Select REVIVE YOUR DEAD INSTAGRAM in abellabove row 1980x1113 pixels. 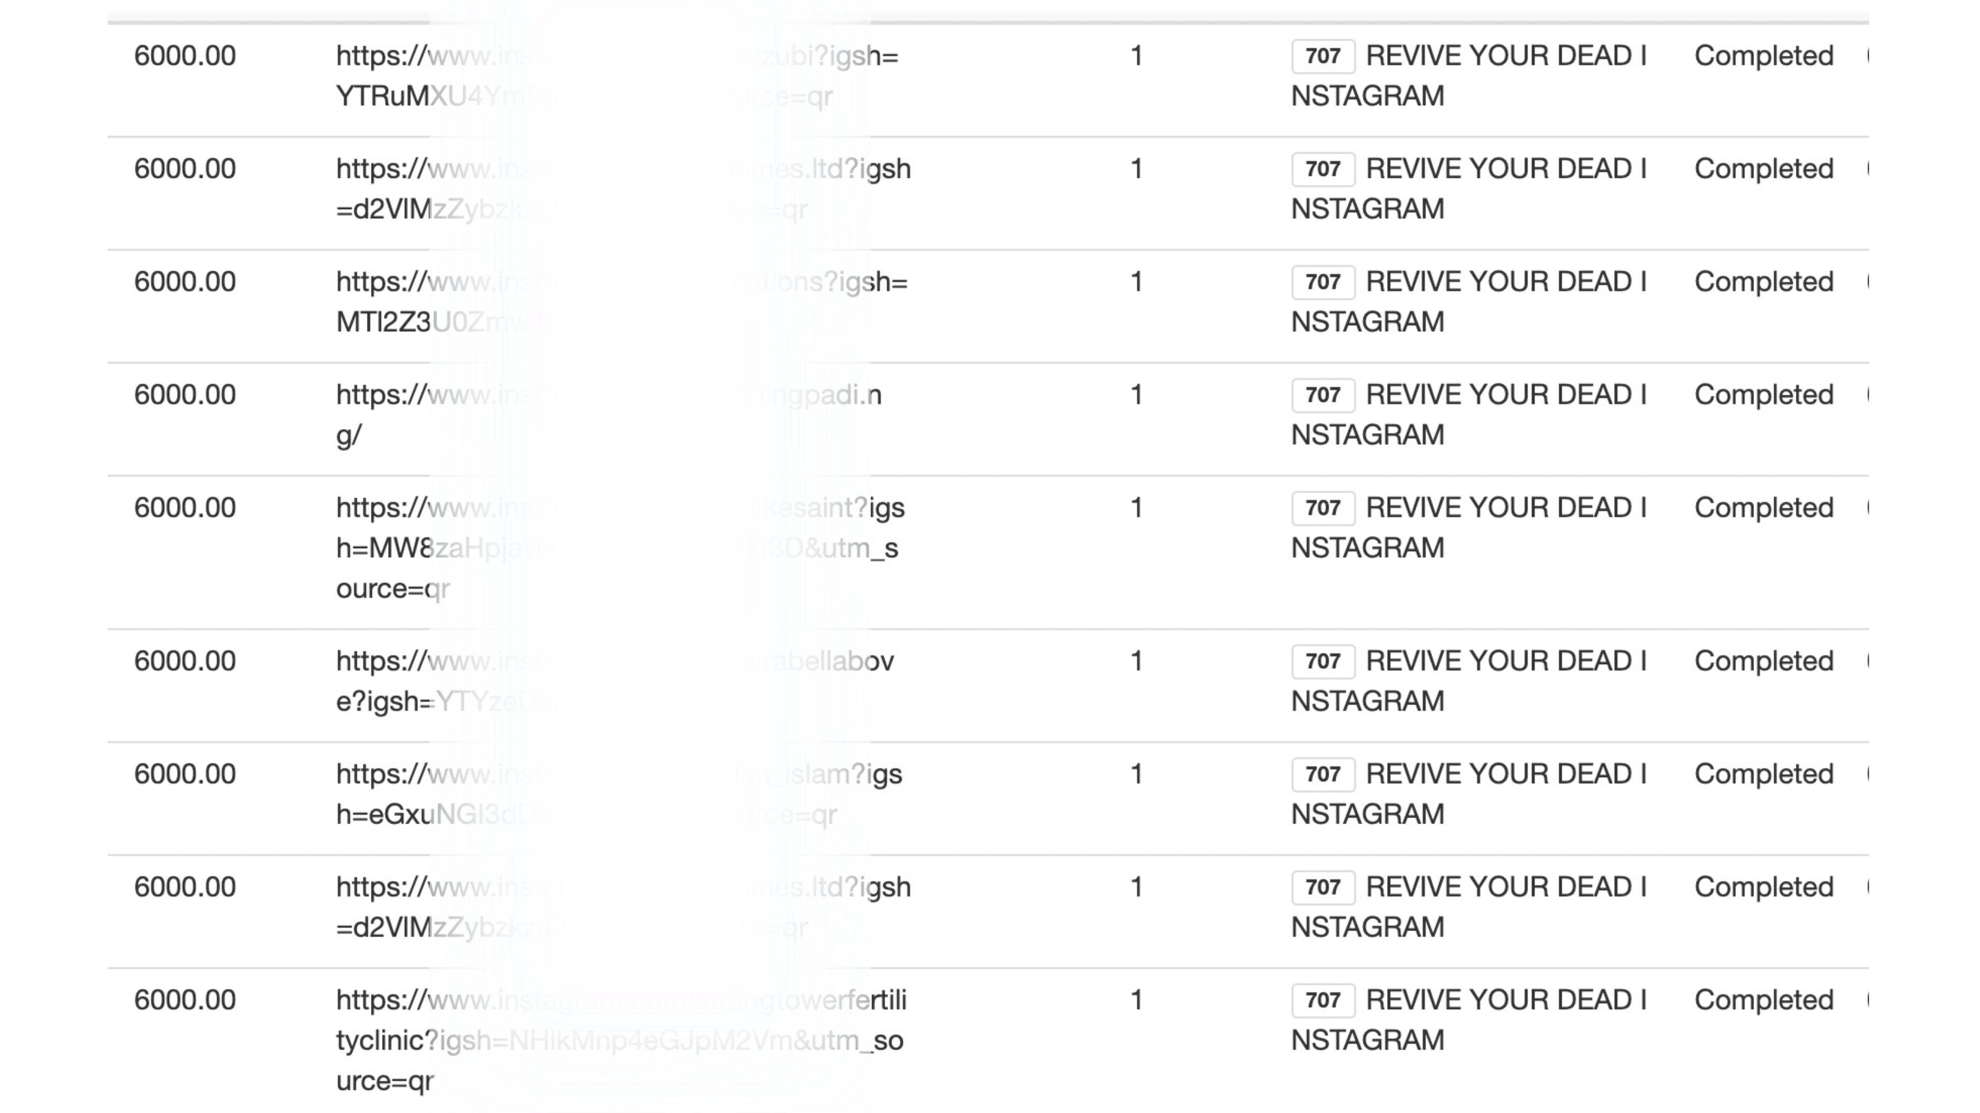pos(1469,681)
